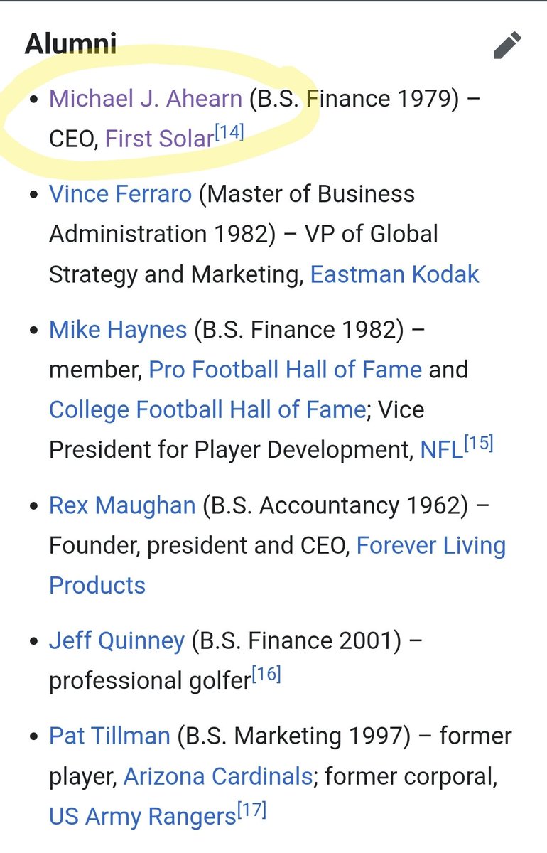The height and width of the screenshot is (853, 547).
Task: Open the Vince Ferraro article link
Action: tap(120, 194)
